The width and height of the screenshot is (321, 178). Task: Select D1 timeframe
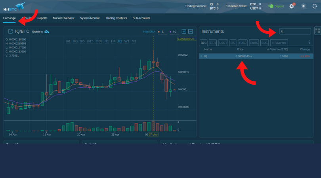120,41
